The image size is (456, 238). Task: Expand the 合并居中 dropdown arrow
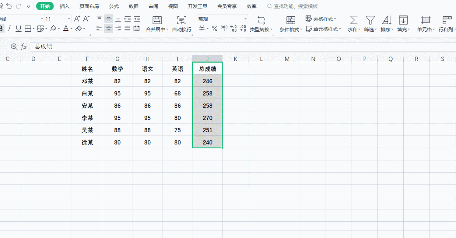tap(167, 30)
